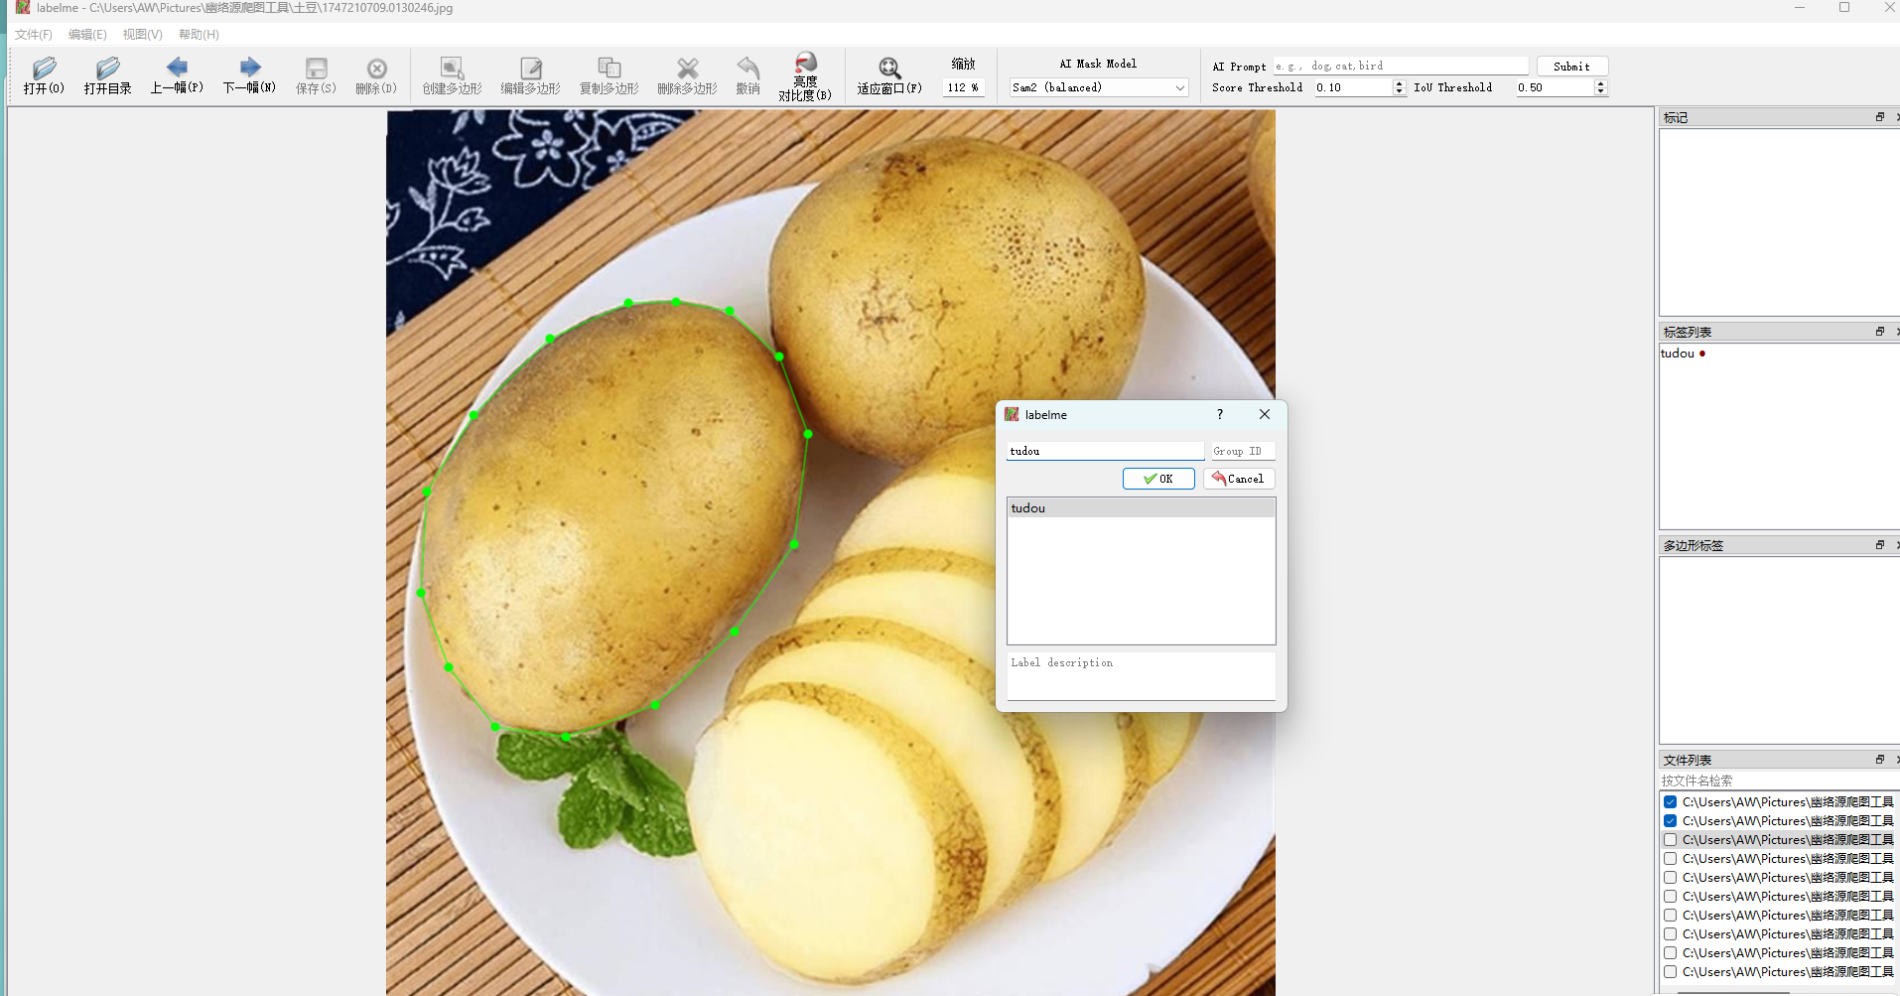1900x996 pixels.
Task: Close the labelme label dialog
Action: 1265,414
